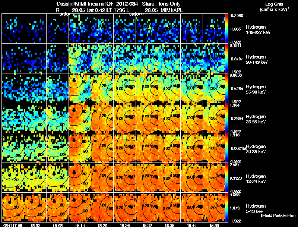Select the 18:32 panel in Hydrogen 13-24 keV row

(x=147, y=177)
